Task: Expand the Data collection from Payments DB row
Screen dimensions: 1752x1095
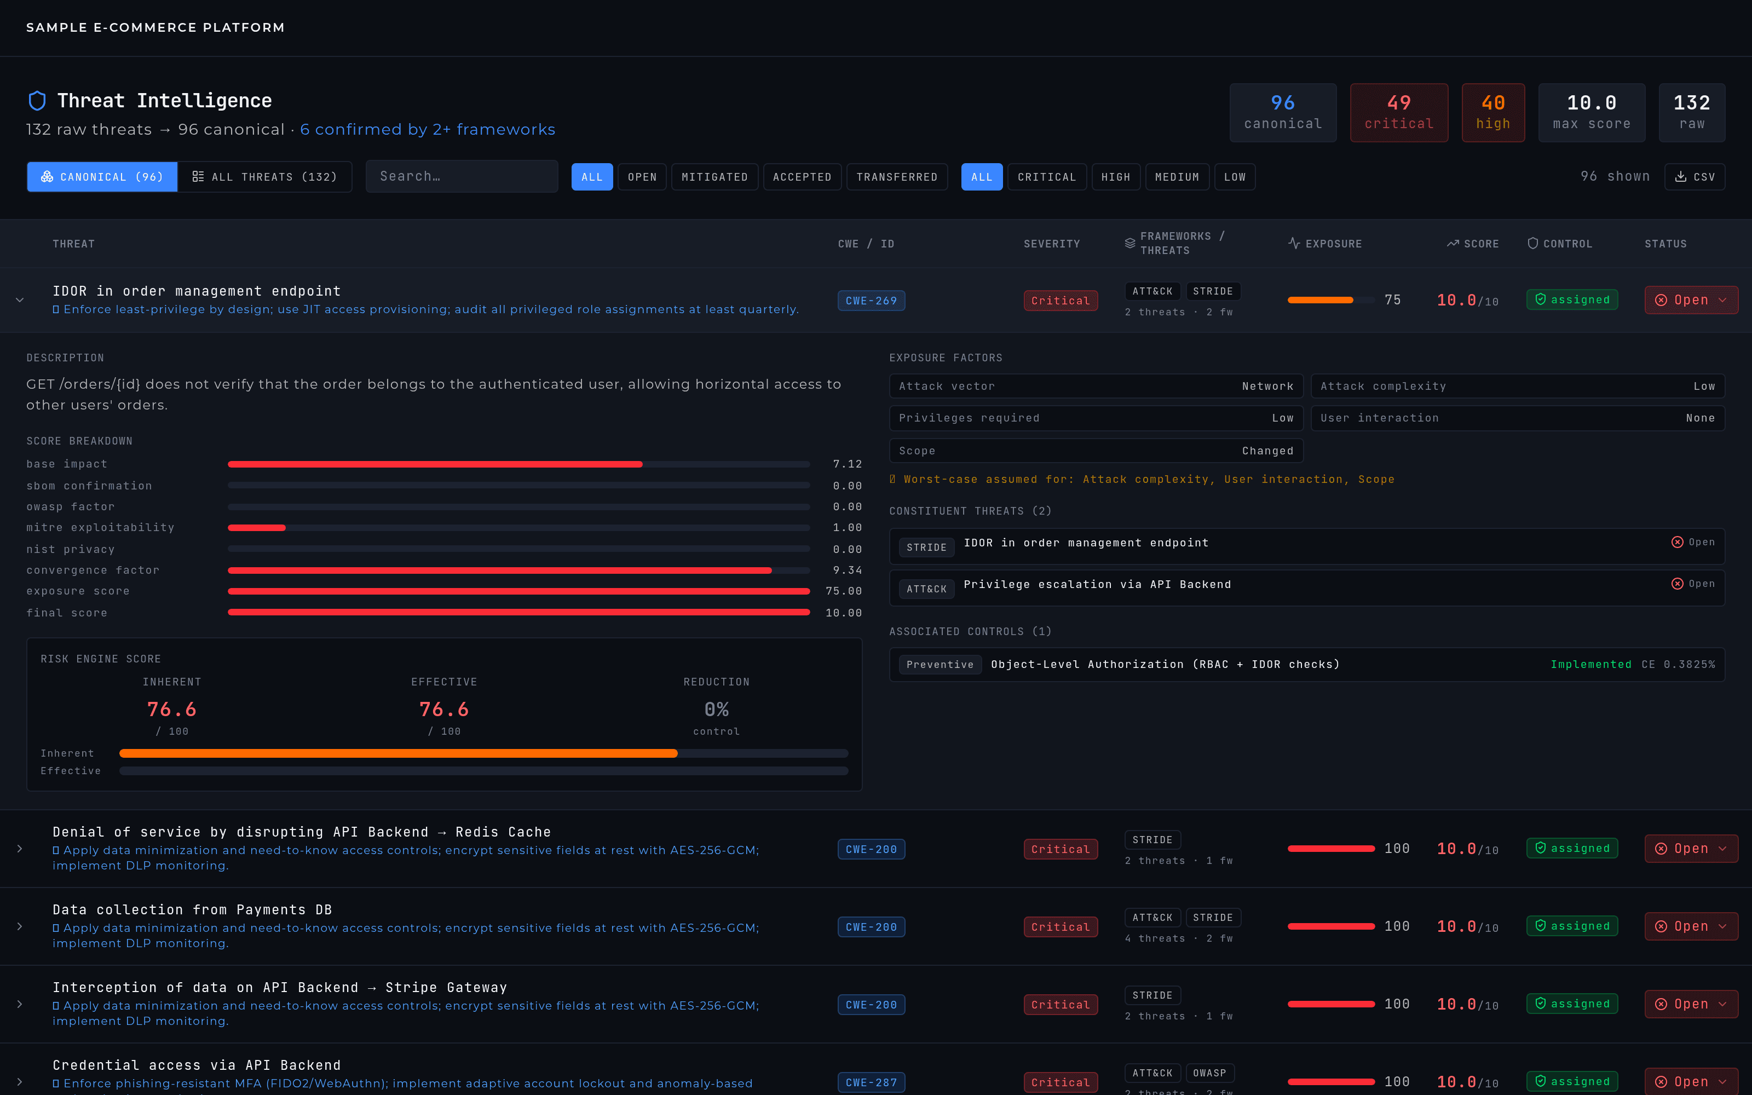Action: point(20,926)
